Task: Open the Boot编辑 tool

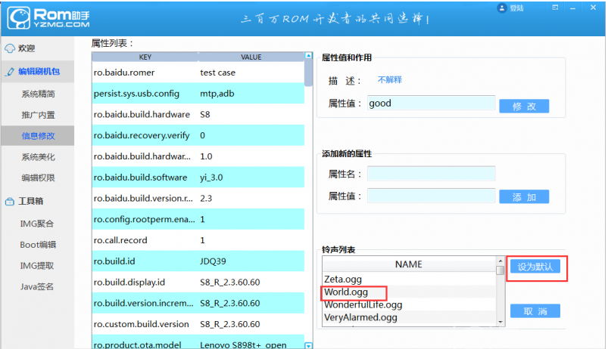Action: [37, 245]
